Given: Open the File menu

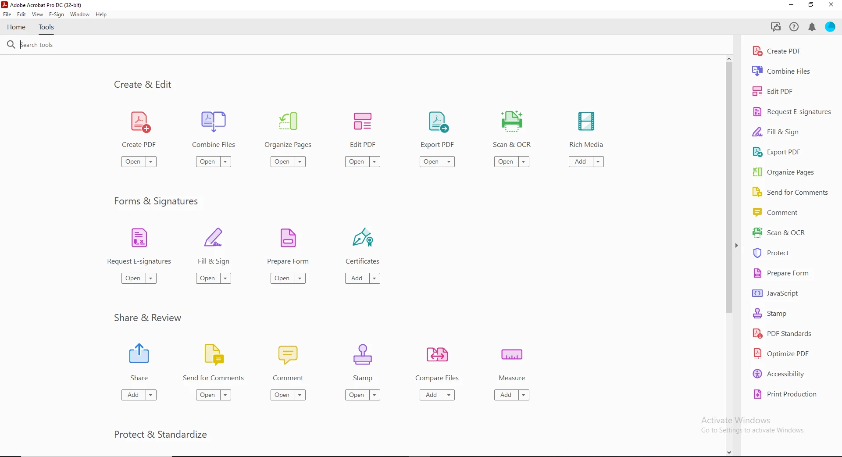Looking at the screenshot, I should pos(7,14).
